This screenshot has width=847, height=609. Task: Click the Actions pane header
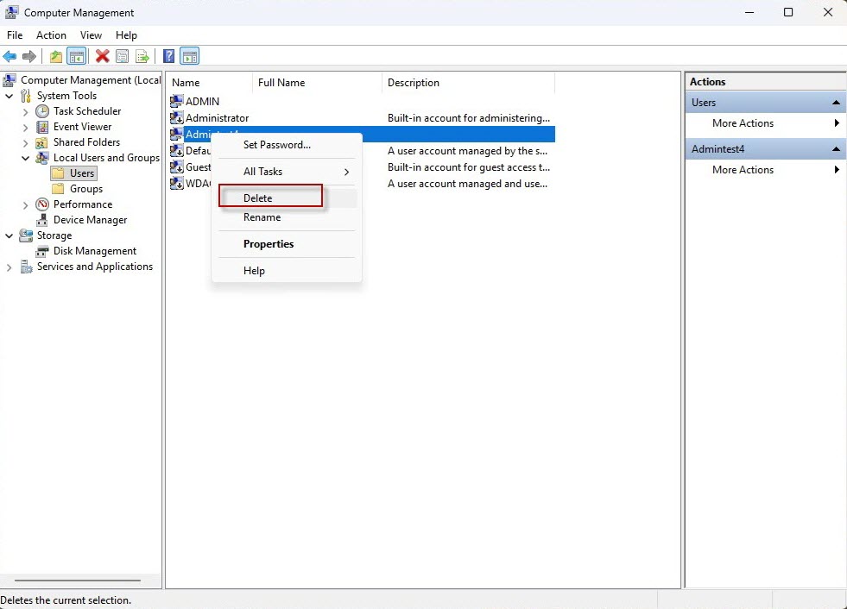(x=766, y=82)
